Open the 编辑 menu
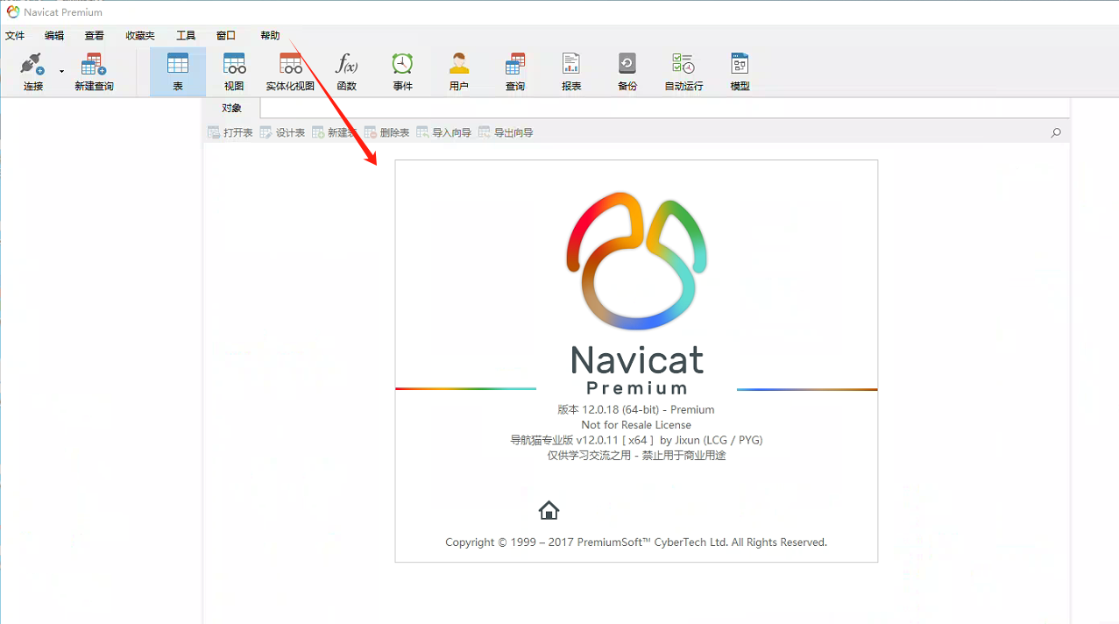This screenshot has width=1119, height=624. [54, 36]
